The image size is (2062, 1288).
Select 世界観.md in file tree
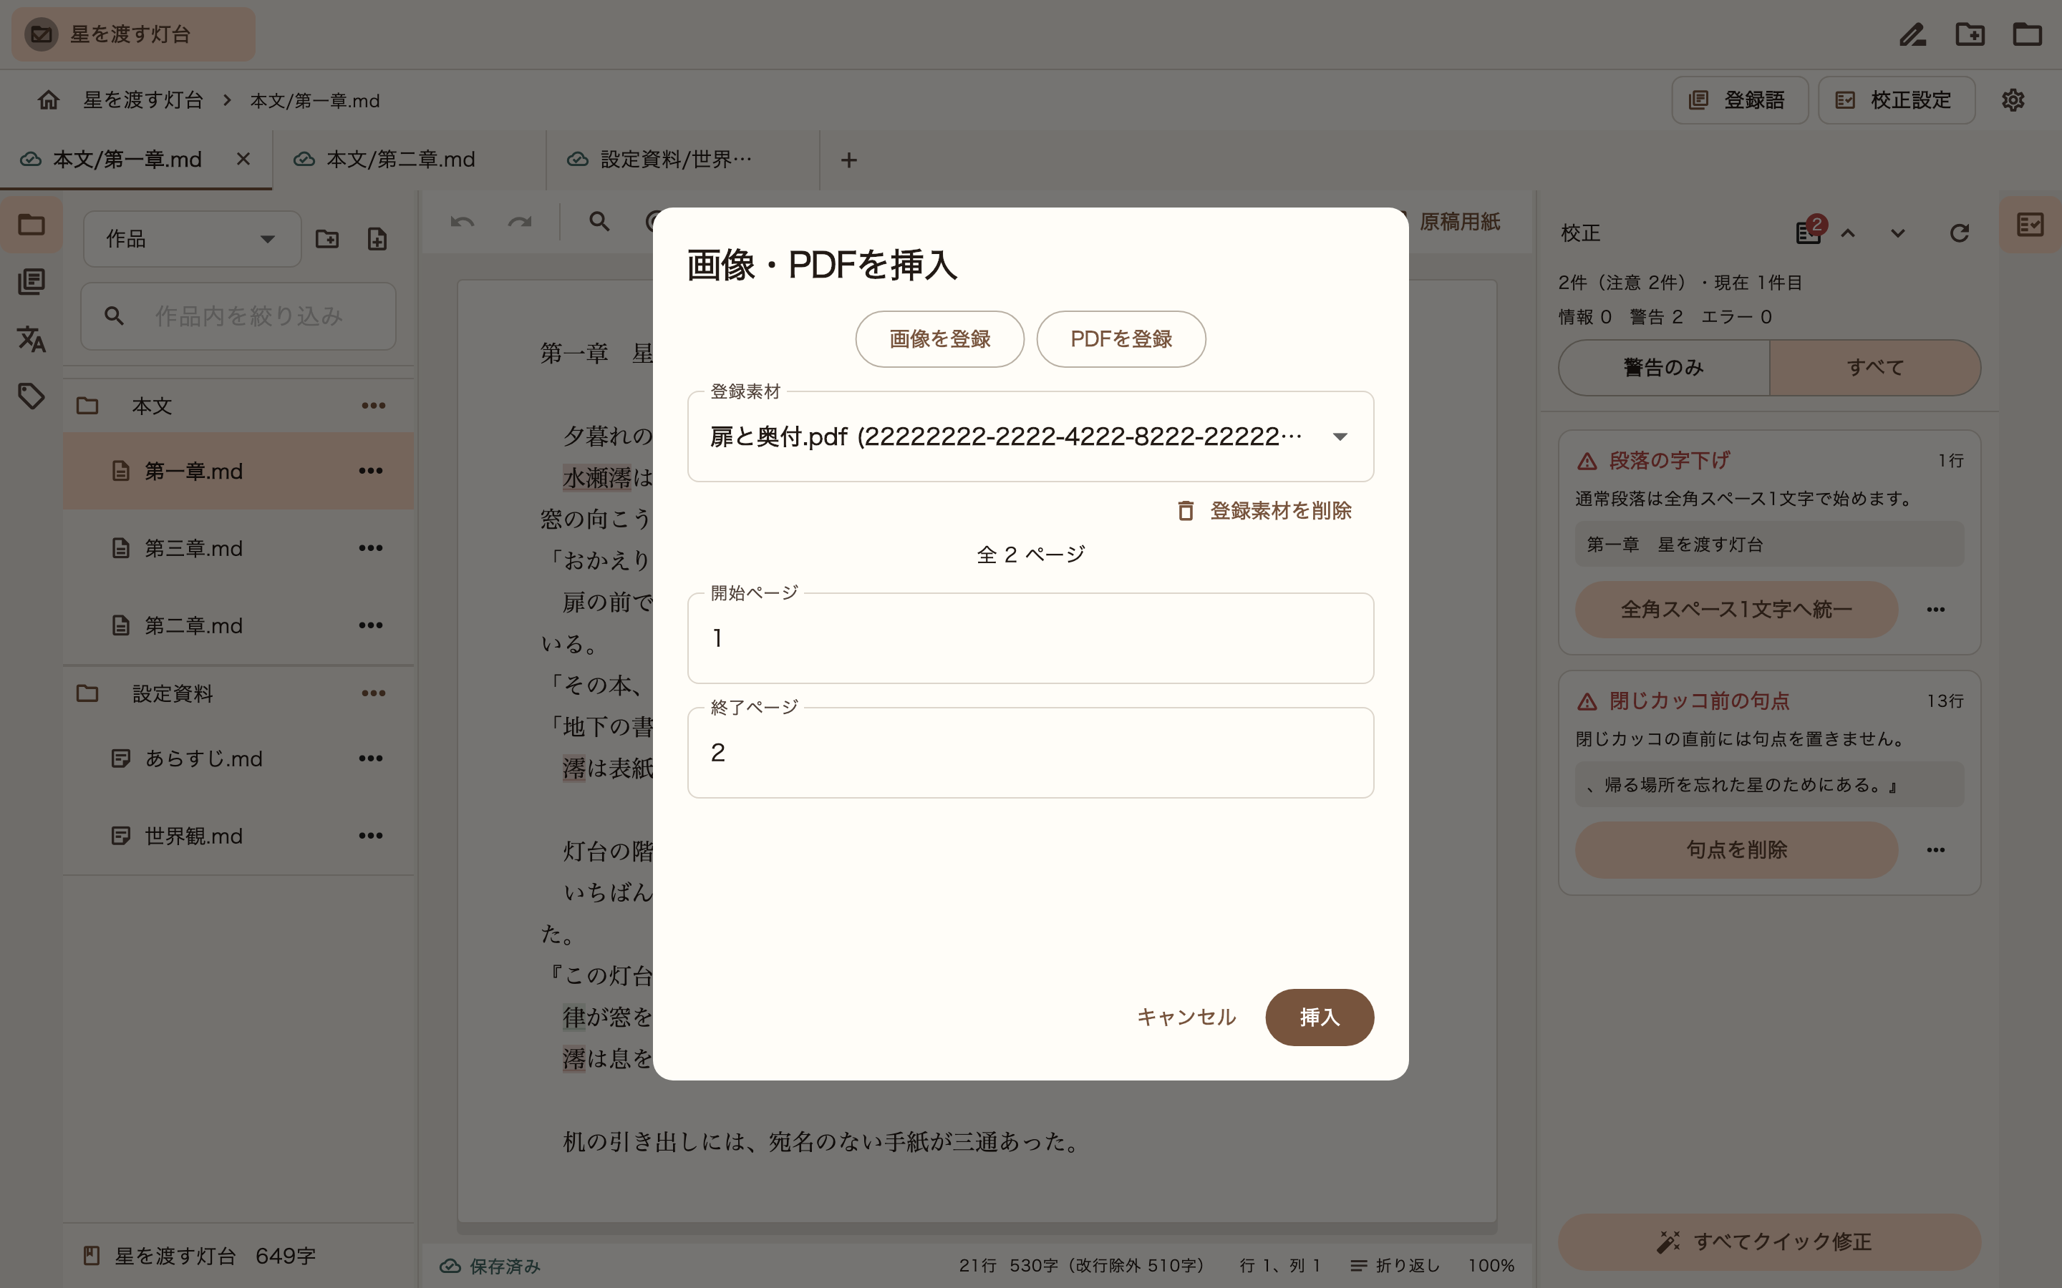[x=238, y=836]
